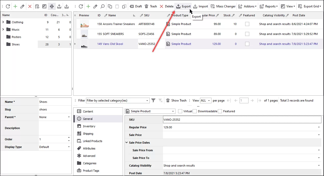Toggle the Featured checkbox for Vans Old Skool
This screenshot has height=176, width=324.
(247, 44)
